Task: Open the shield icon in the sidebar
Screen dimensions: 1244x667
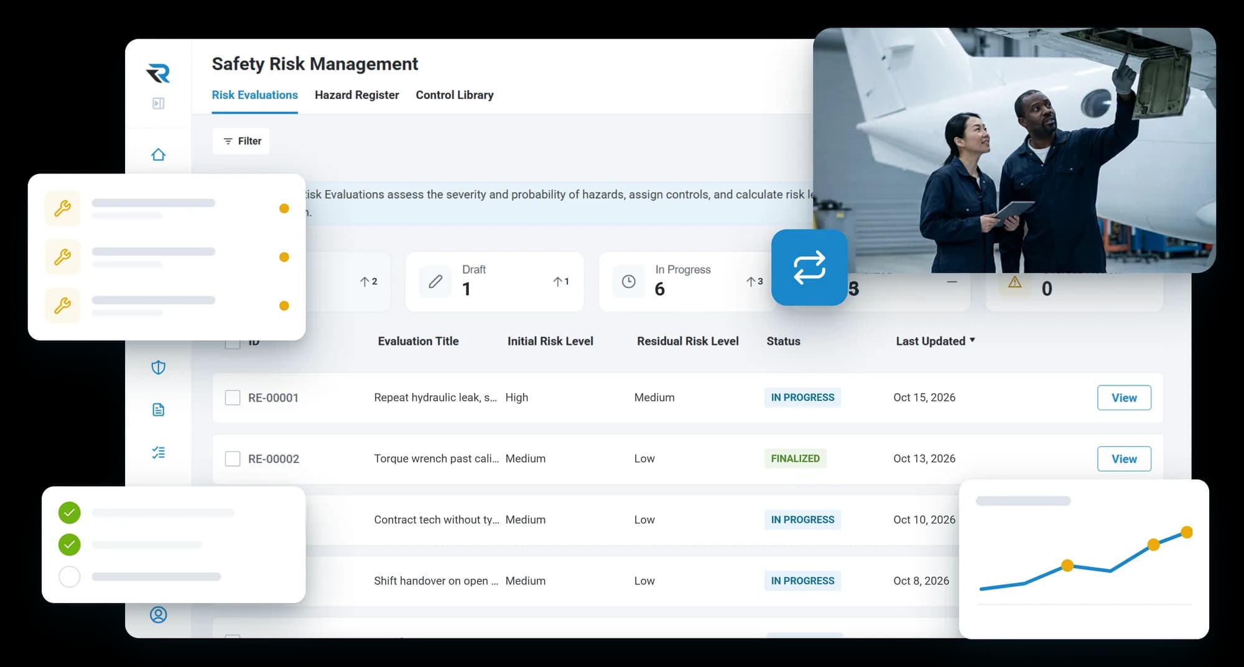Action: coord(159,367)
